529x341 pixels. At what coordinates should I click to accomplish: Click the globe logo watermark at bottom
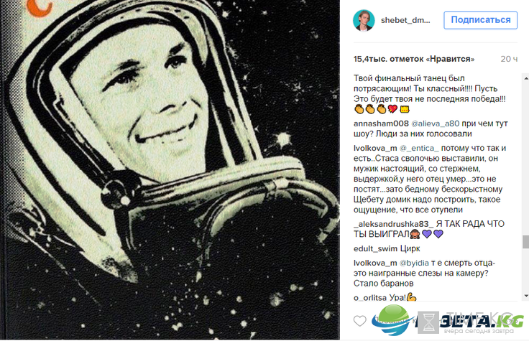point(391,320)
